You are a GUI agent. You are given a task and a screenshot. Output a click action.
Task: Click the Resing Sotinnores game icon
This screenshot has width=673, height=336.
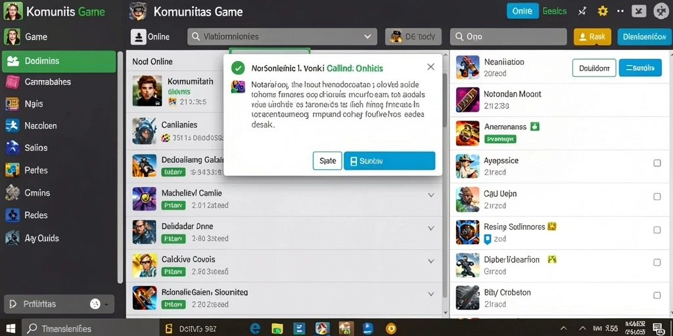[467, 232]
